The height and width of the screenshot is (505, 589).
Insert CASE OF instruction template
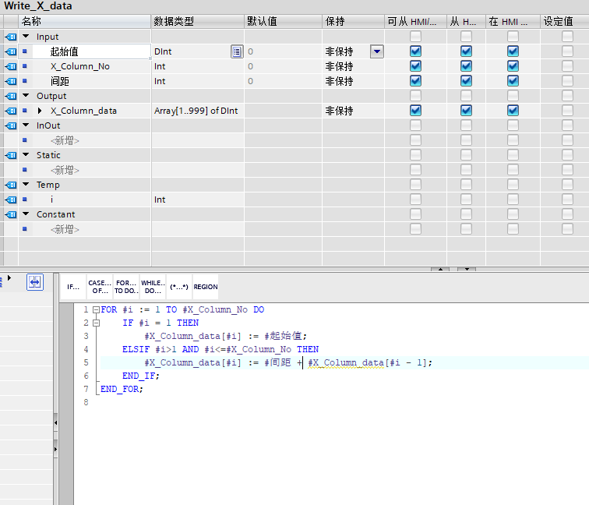click(99, 287)
